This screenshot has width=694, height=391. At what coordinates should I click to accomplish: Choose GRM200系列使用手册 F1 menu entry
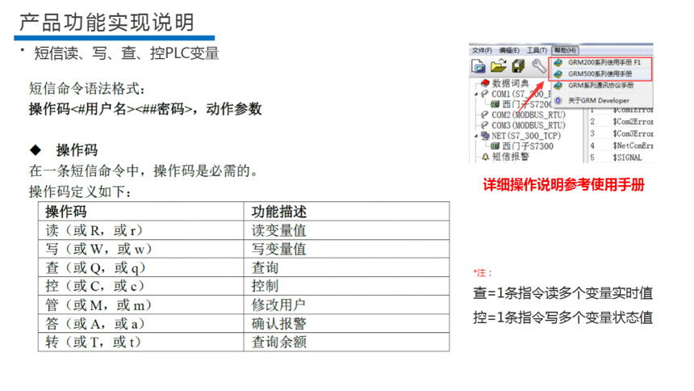[x=600, y=63]
